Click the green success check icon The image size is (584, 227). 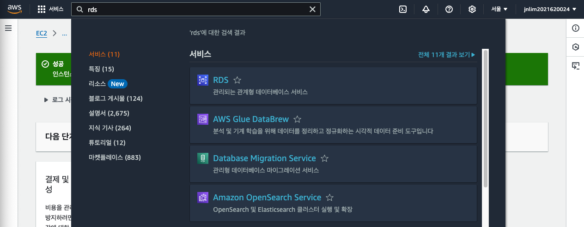tap(45, 64)
